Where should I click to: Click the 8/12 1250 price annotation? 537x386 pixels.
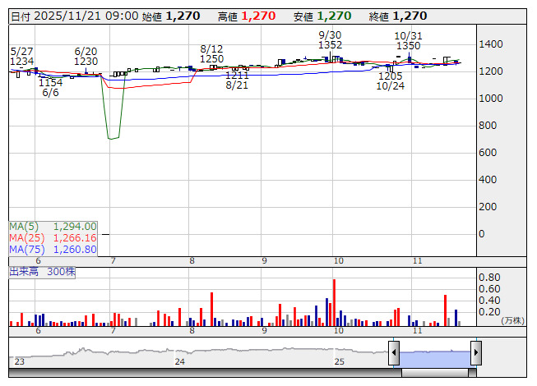(211, 53)
